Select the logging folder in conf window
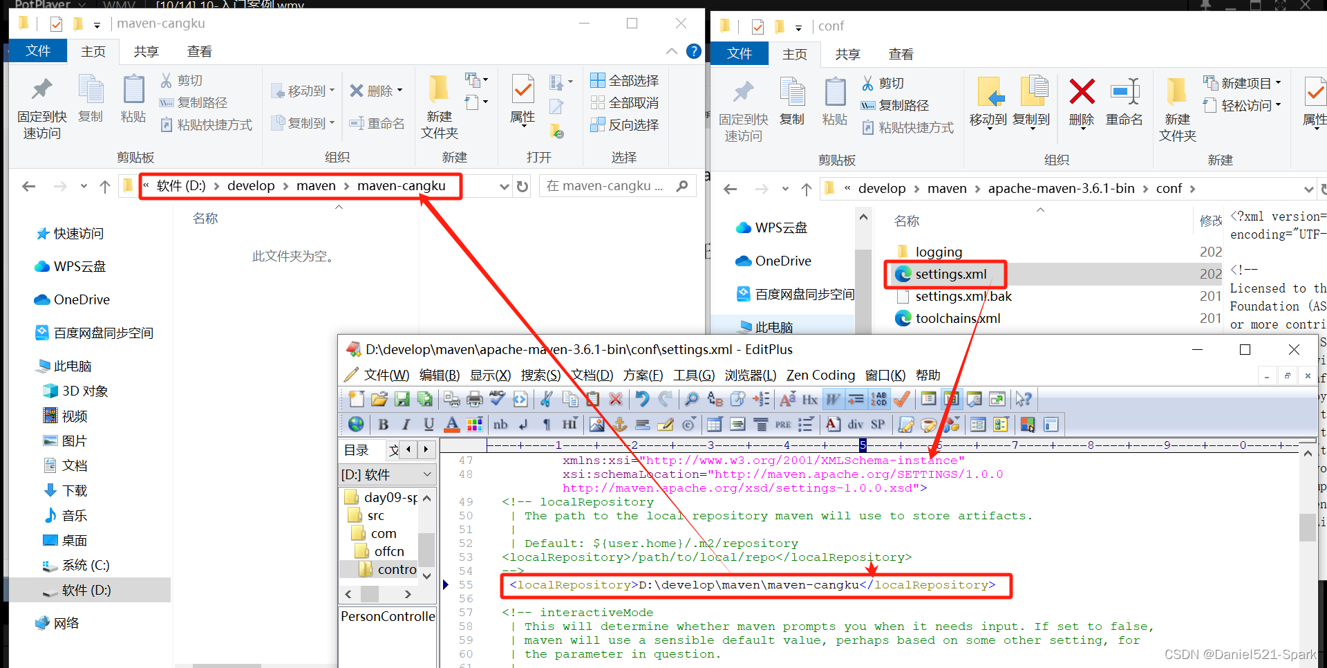 tap(938, 252)
